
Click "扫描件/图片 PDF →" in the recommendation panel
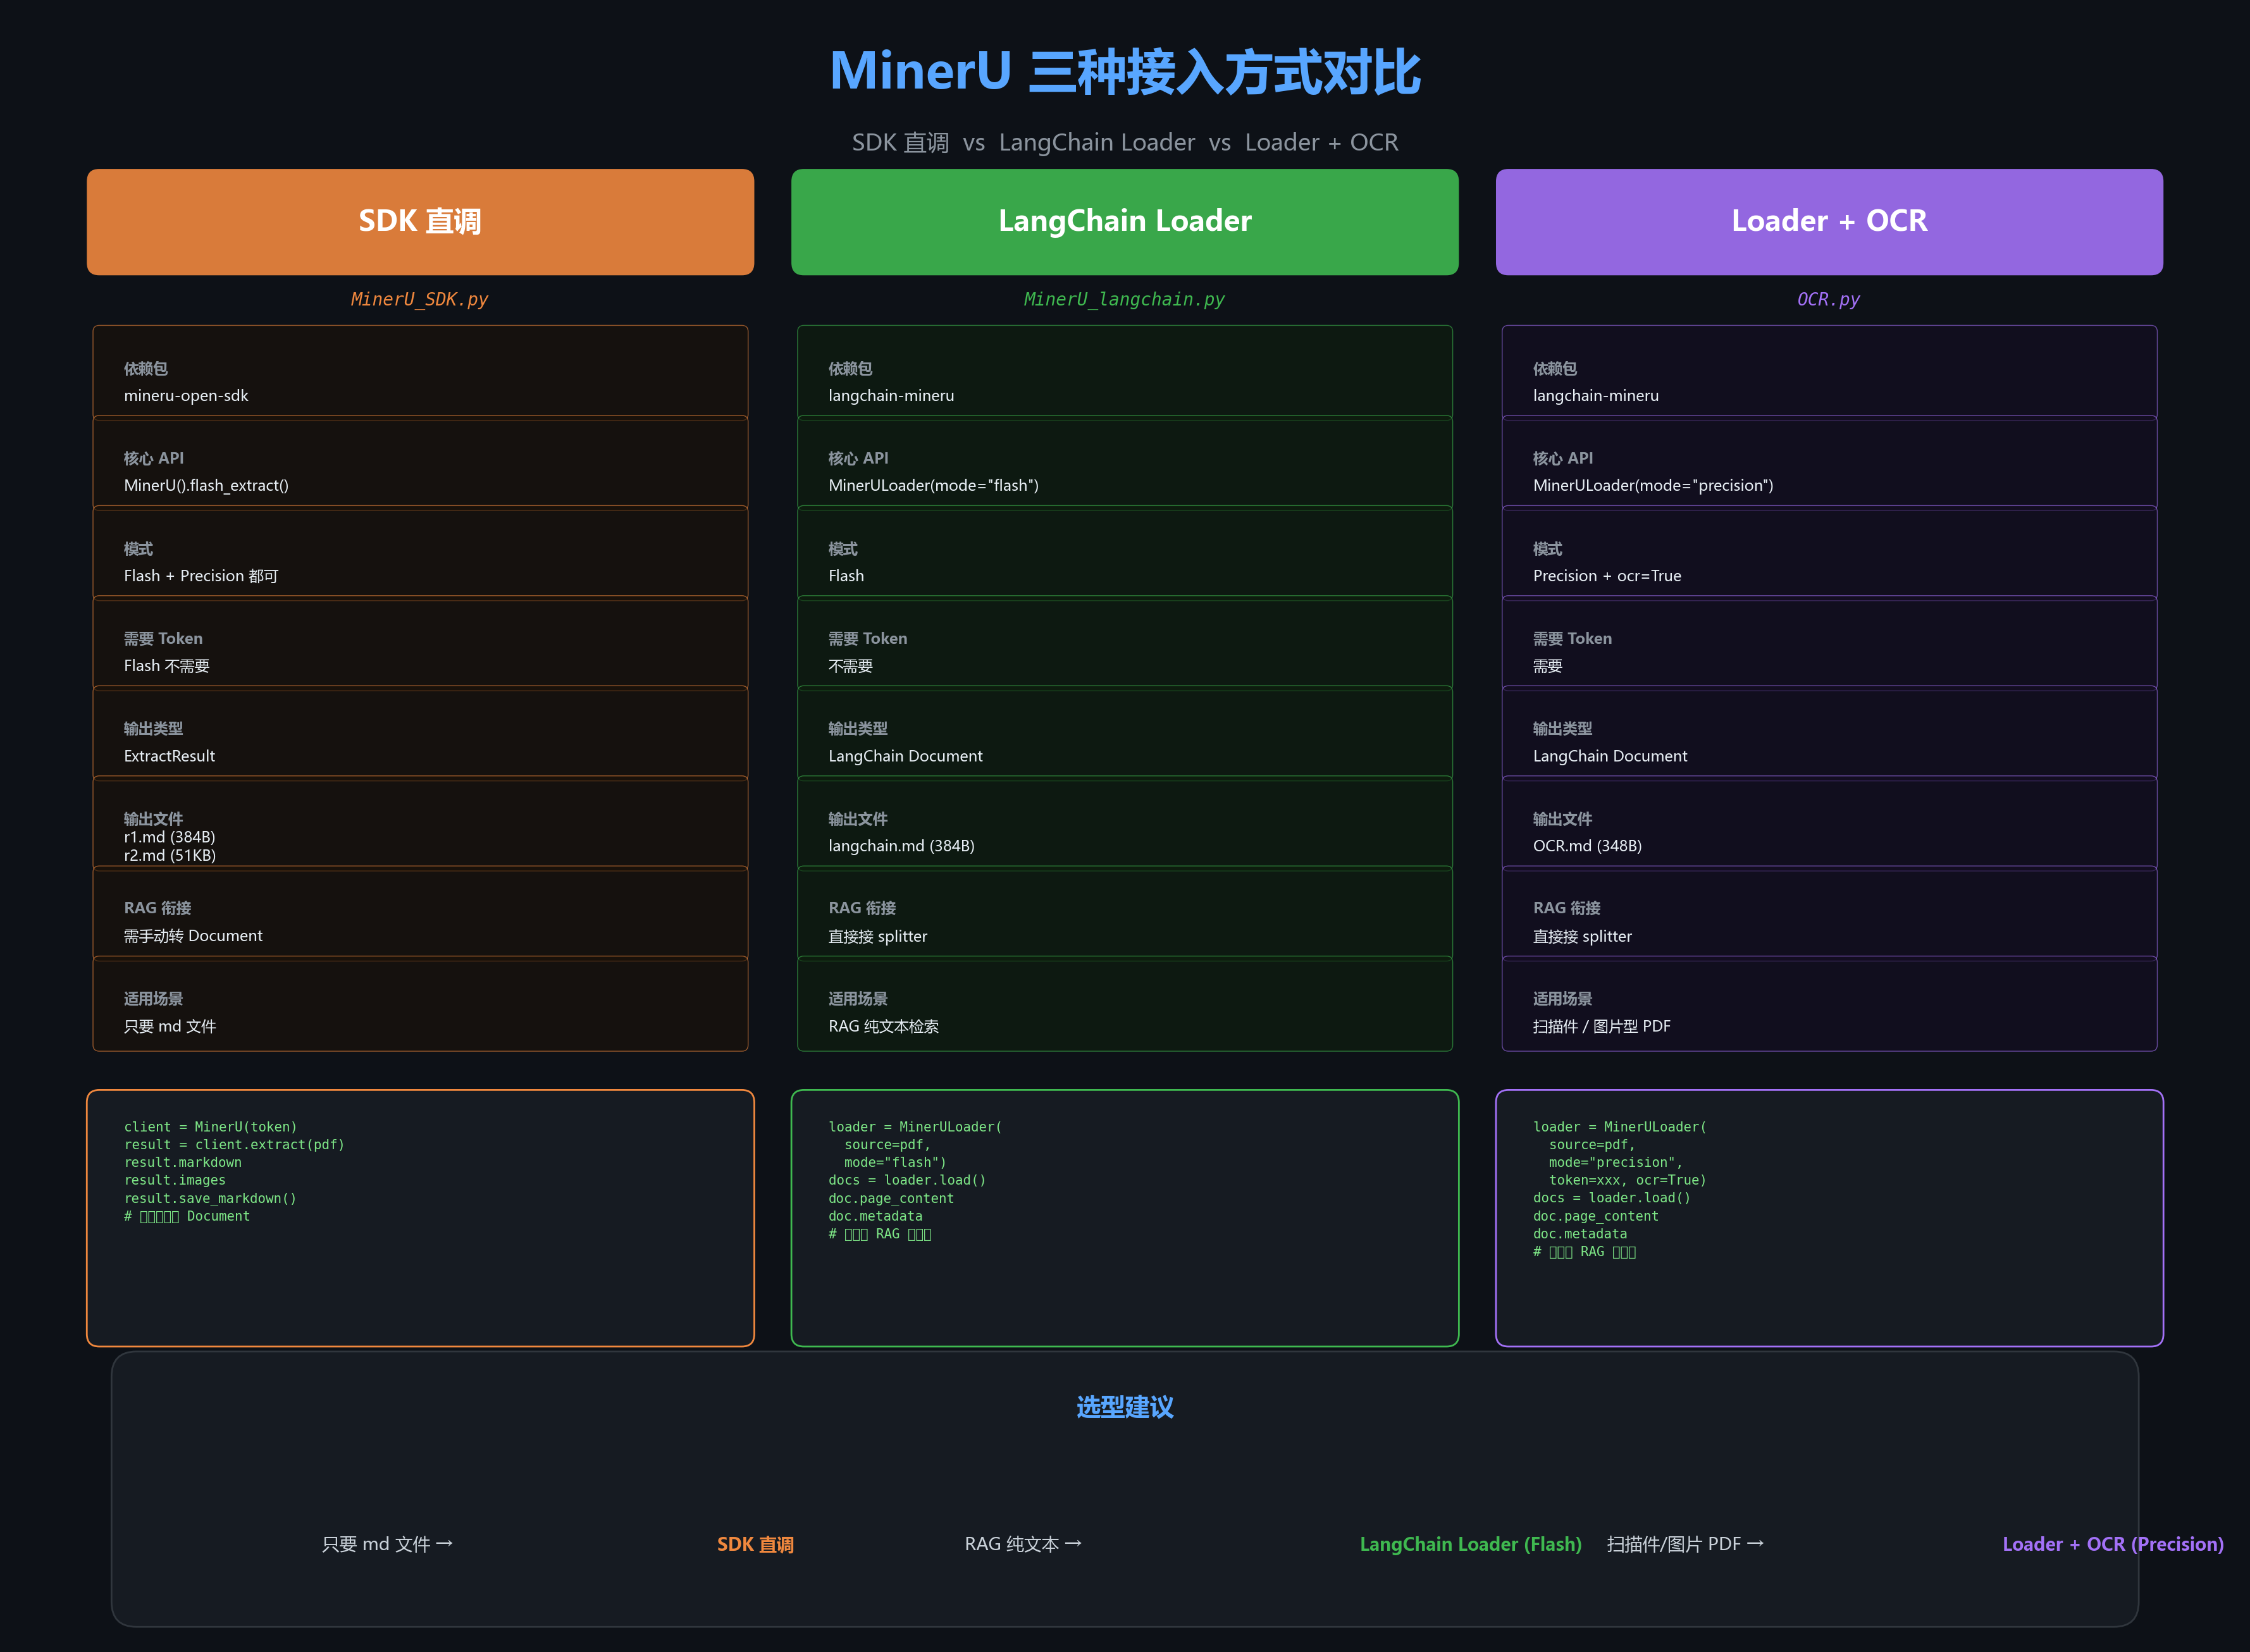coord(1685,1545)
